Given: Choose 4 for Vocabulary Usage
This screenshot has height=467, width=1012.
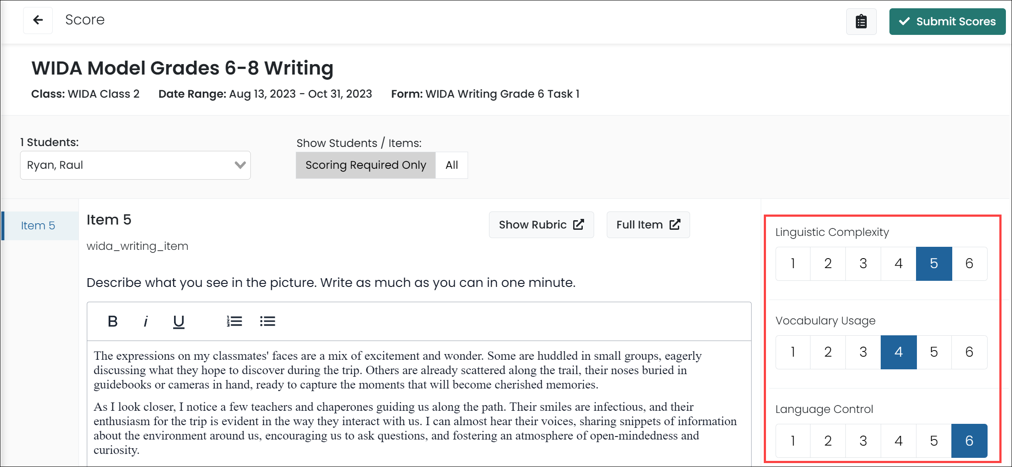Looking at the screenshot, I should tap(899, 352).
